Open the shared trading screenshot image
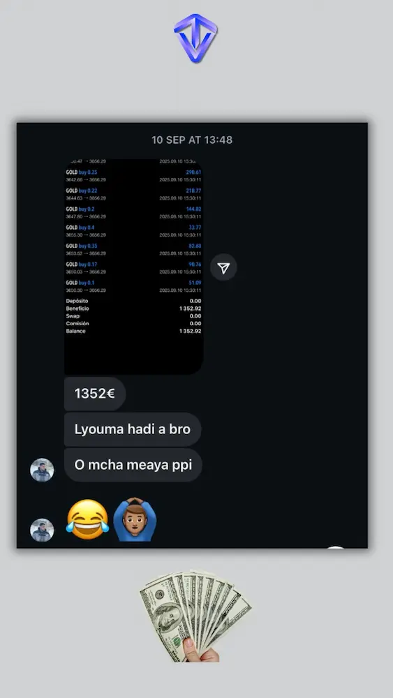Screen dimensions: 393x698 coord(134,266)
